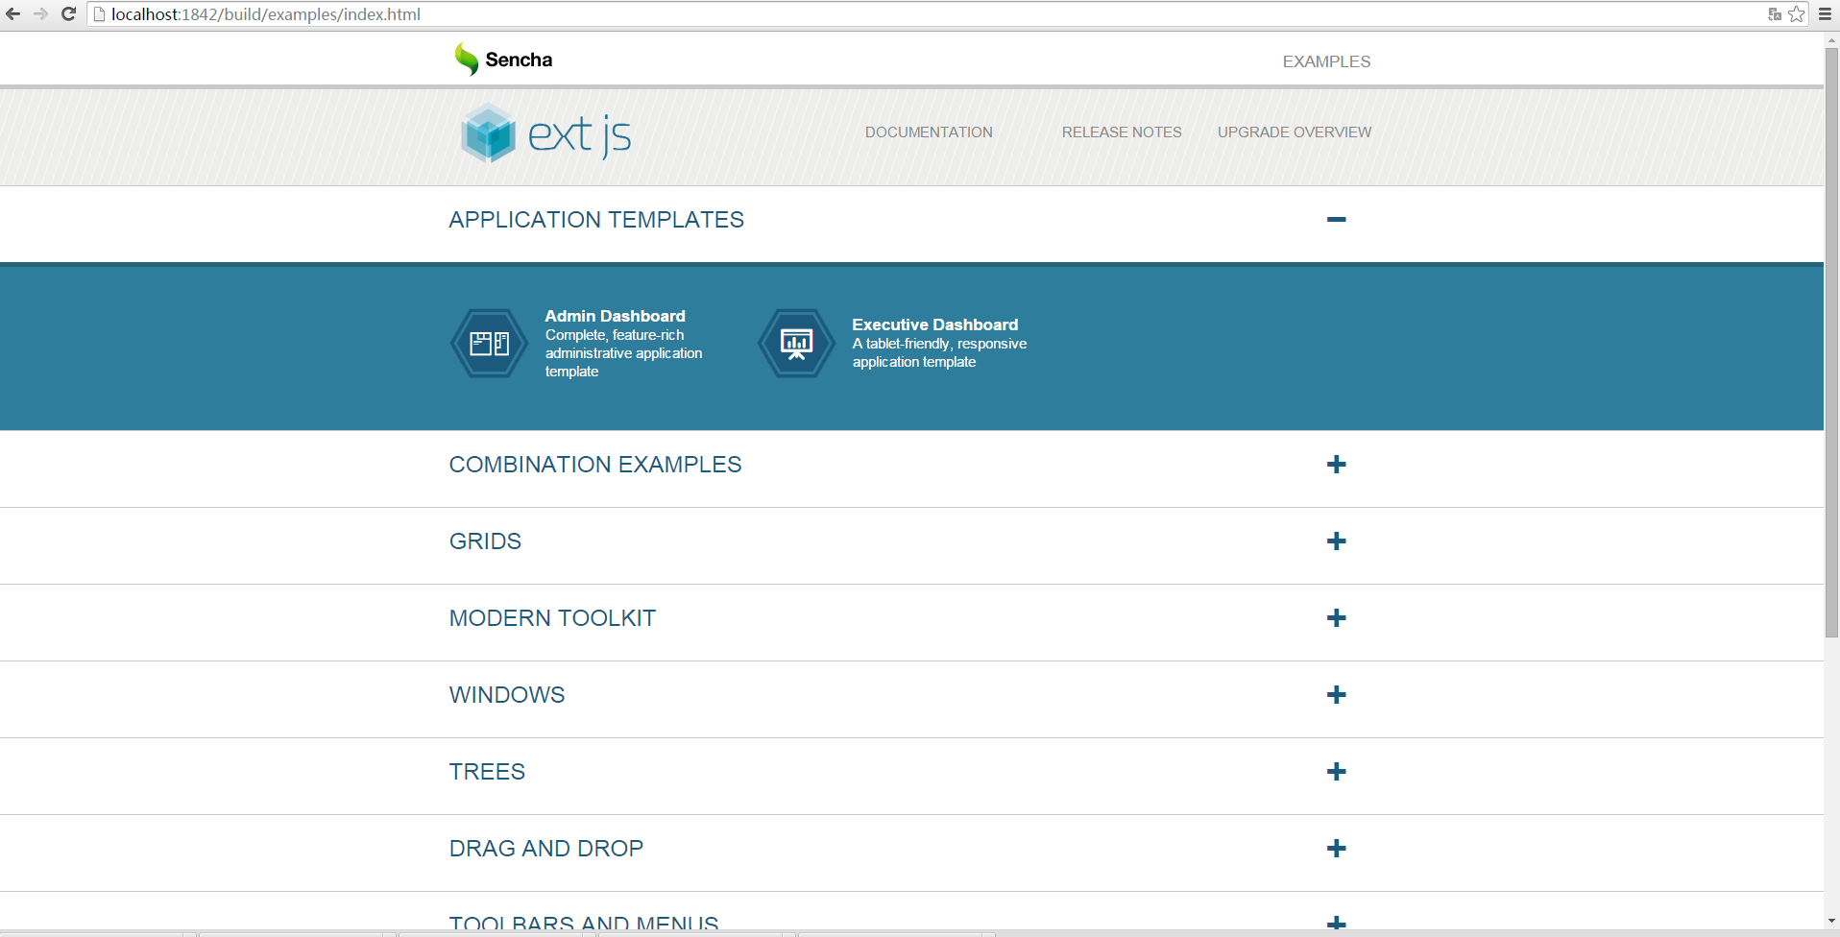Click the browser forward arrow
Viewport: 1840px width, 937px height.
(x=40, y=14)
